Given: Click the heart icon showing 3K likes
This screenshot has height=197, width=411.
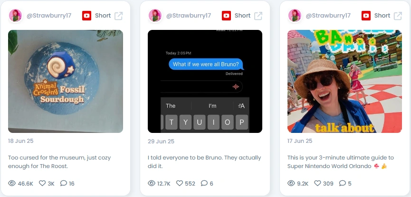Looking at the screenshot, I should point(42,183).
